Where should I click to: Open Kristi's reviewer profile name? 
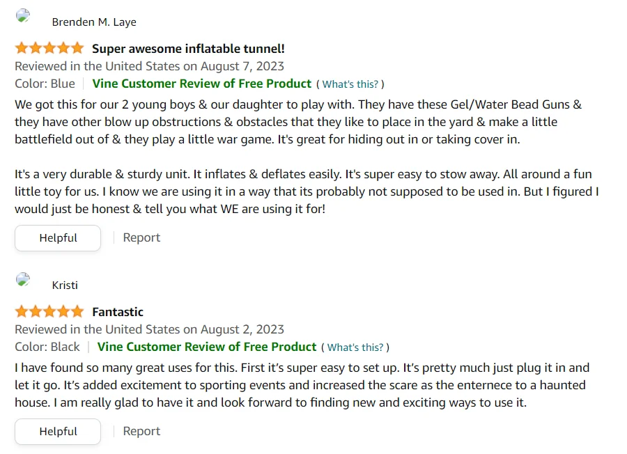(65, 285)
